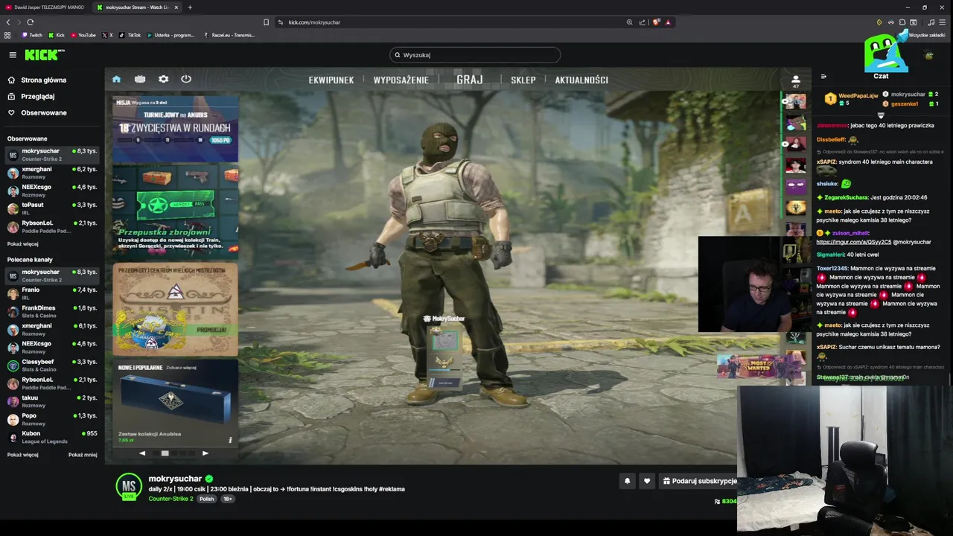Open the YouTube bookmark
The width and height of the screenshot is (953, 536).
83,35
